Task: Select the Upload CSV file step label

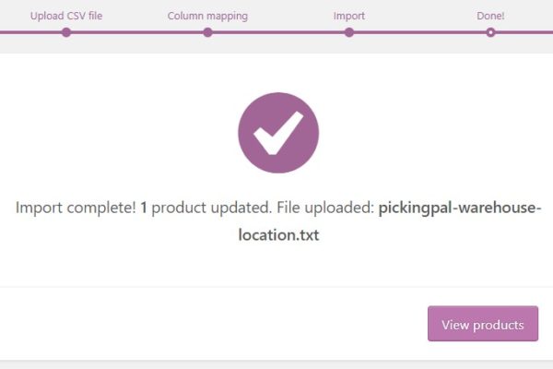Action: pyautogui.click(x=66, y=16)
